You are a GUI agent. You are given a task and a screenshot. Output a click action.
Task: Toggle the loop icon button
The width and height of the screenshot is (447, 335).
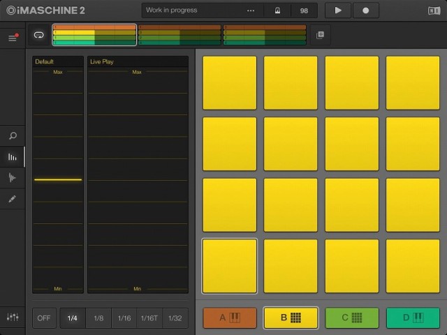(x=39, y=35)
